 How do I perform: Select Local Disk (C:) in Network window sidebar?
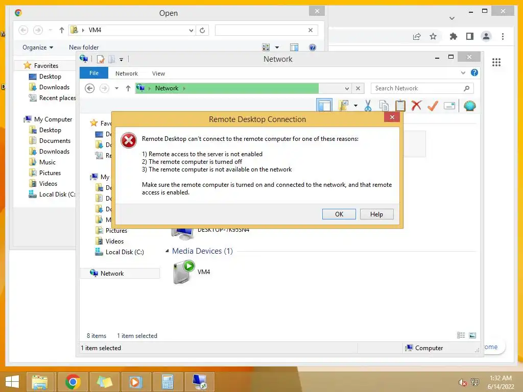[x=120, y=252]
